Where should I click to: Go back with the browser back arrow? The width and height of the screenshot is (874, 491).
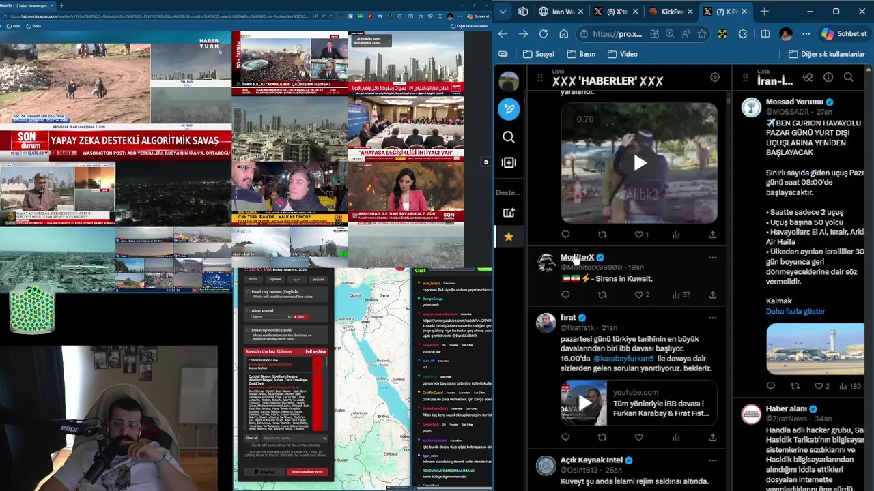(503, 33)
